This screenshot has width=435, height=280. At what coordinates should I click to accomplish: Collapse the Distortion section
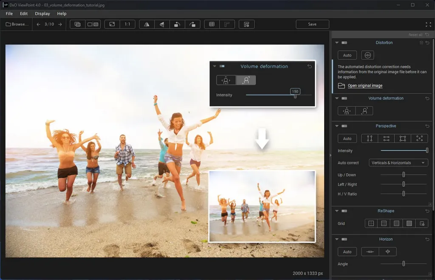(337, 43)
